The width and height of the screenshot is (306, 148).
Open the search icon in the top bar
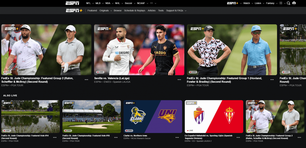(288, 3)
